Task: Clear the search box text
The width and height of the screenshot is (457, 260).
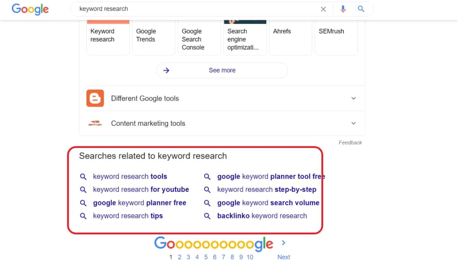Action: [x=323, y=9]
